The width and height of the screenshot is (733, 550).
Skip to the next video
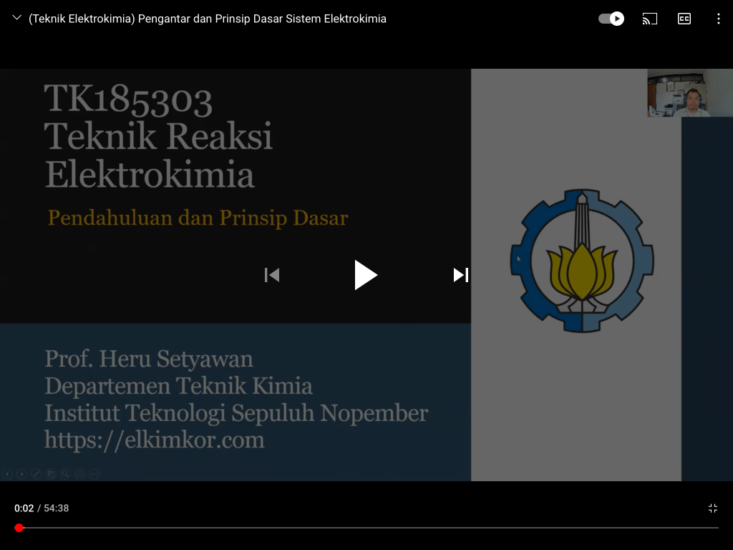click(x=461, y=275)
